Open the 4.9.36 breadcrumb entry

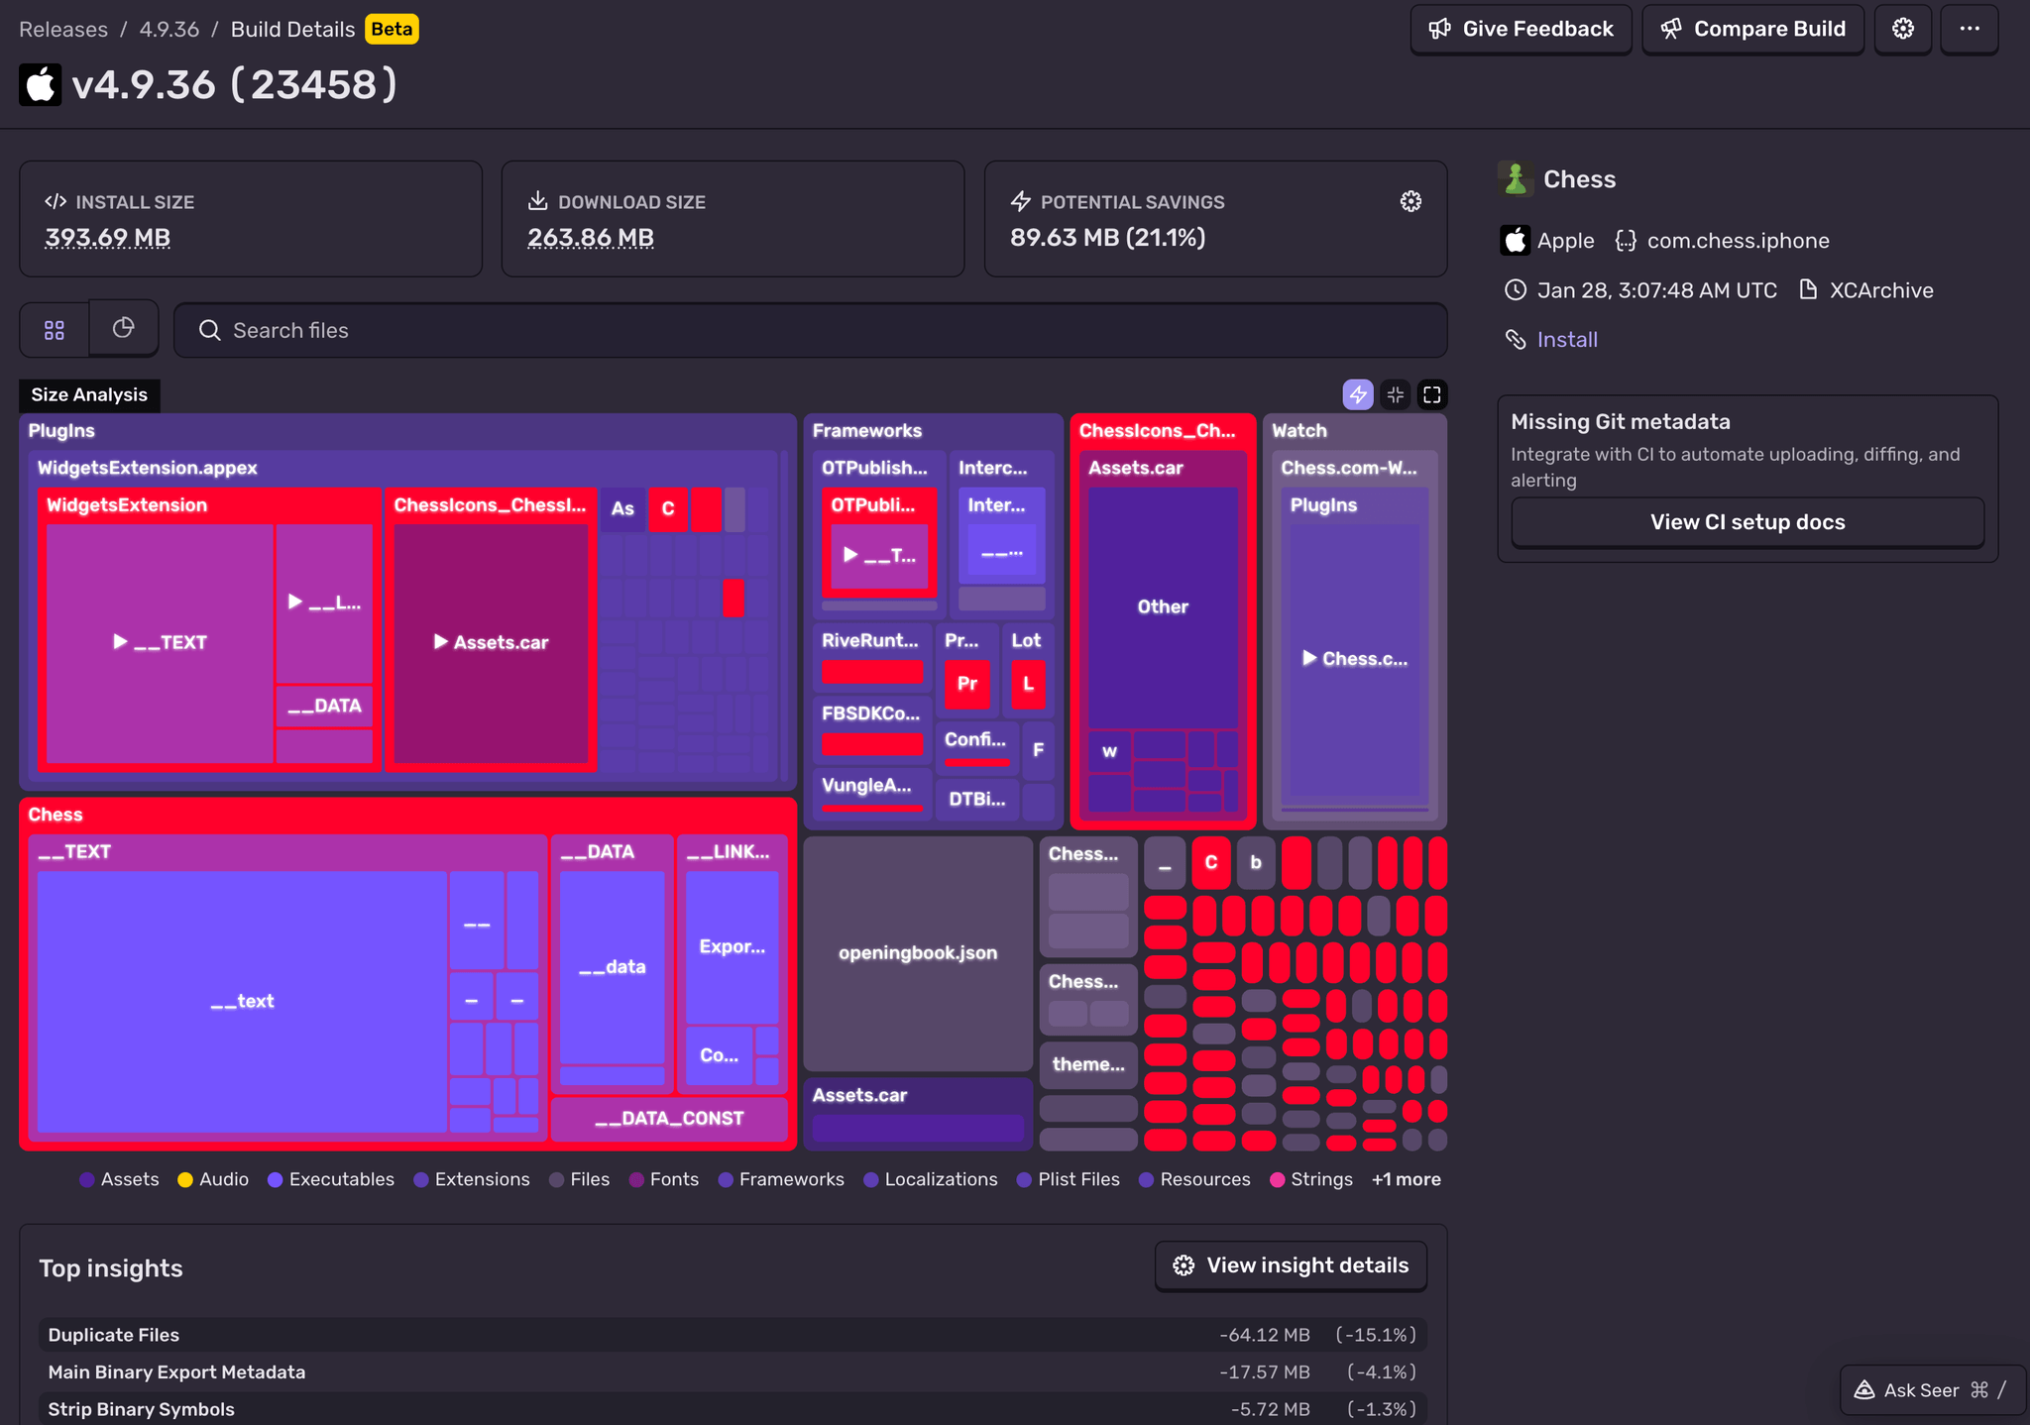(x=169, y=29)
